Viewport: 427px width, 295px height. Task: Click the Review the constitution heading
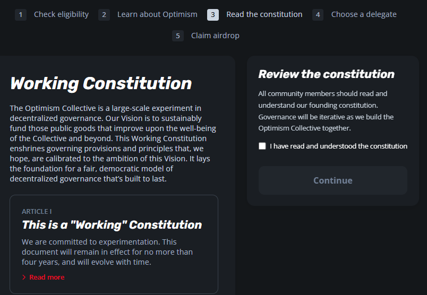[326, 74]
